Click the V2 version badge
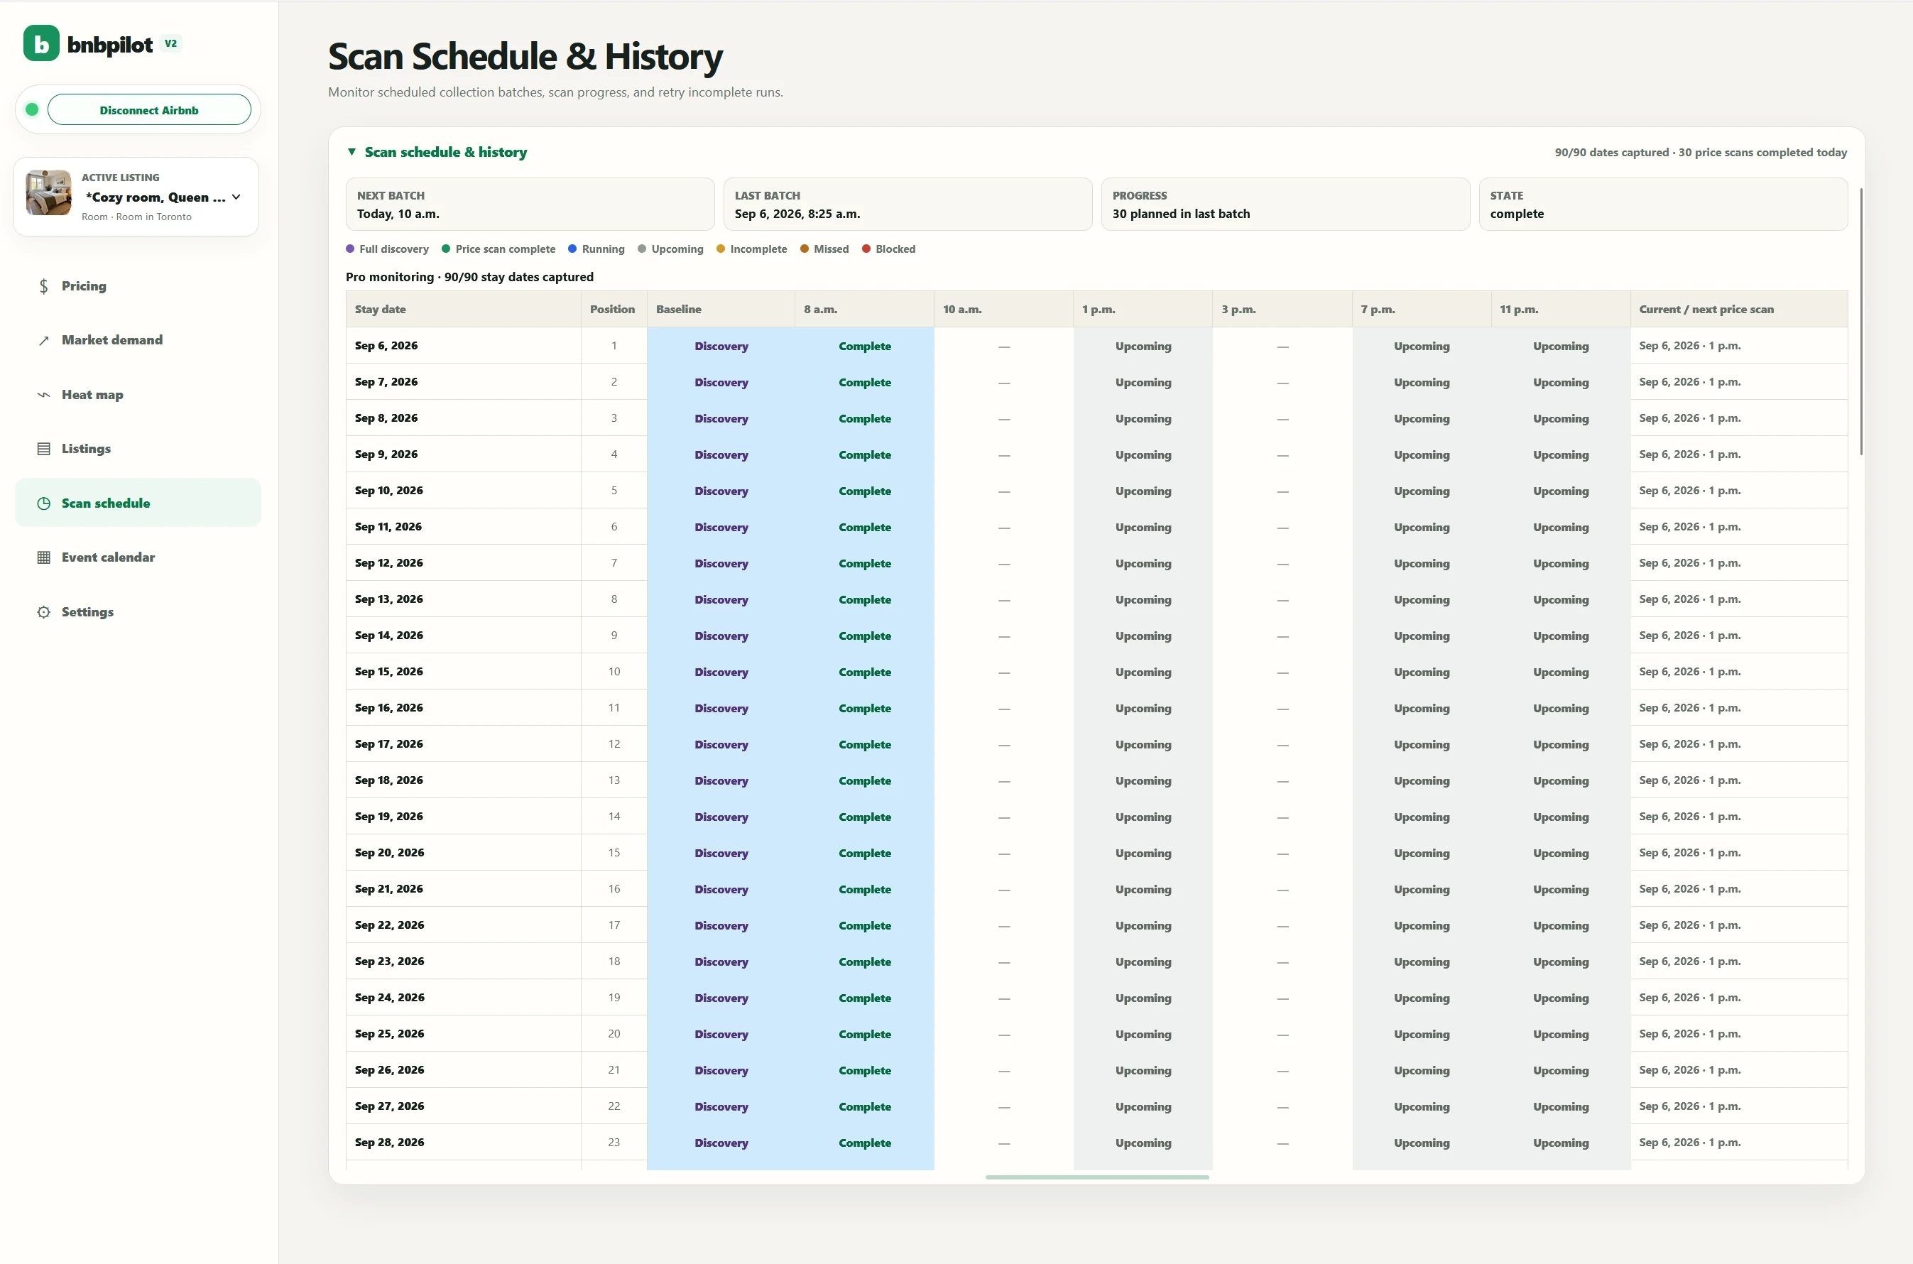Screen dimensions: 1913x1264 tap(171, 43)
